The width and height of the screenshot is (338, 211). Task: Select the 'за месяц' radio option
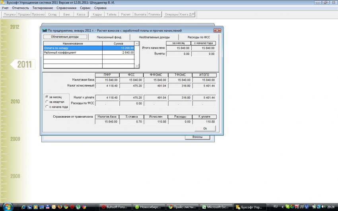pyautogui.click(x=47, y=97)
